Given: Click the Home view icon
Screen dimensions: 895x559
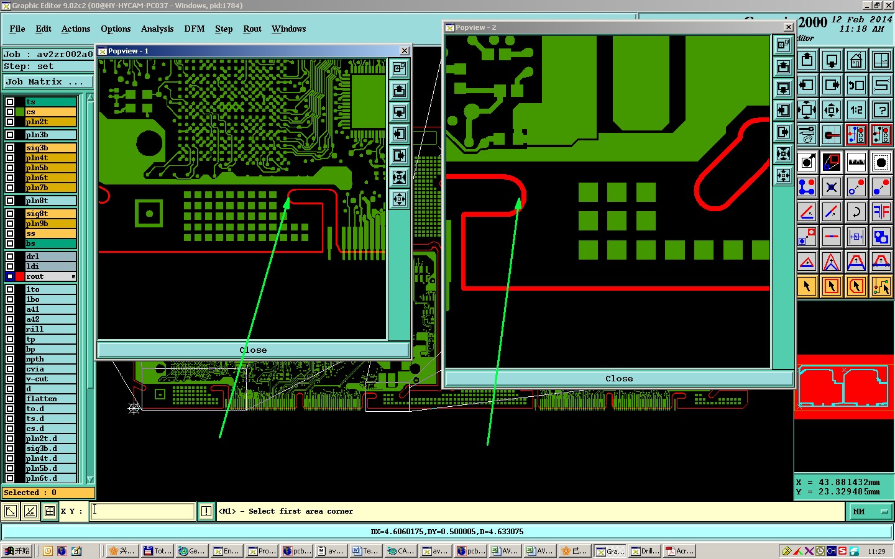Looking at the screenshot, I should (x=856, y=60).
